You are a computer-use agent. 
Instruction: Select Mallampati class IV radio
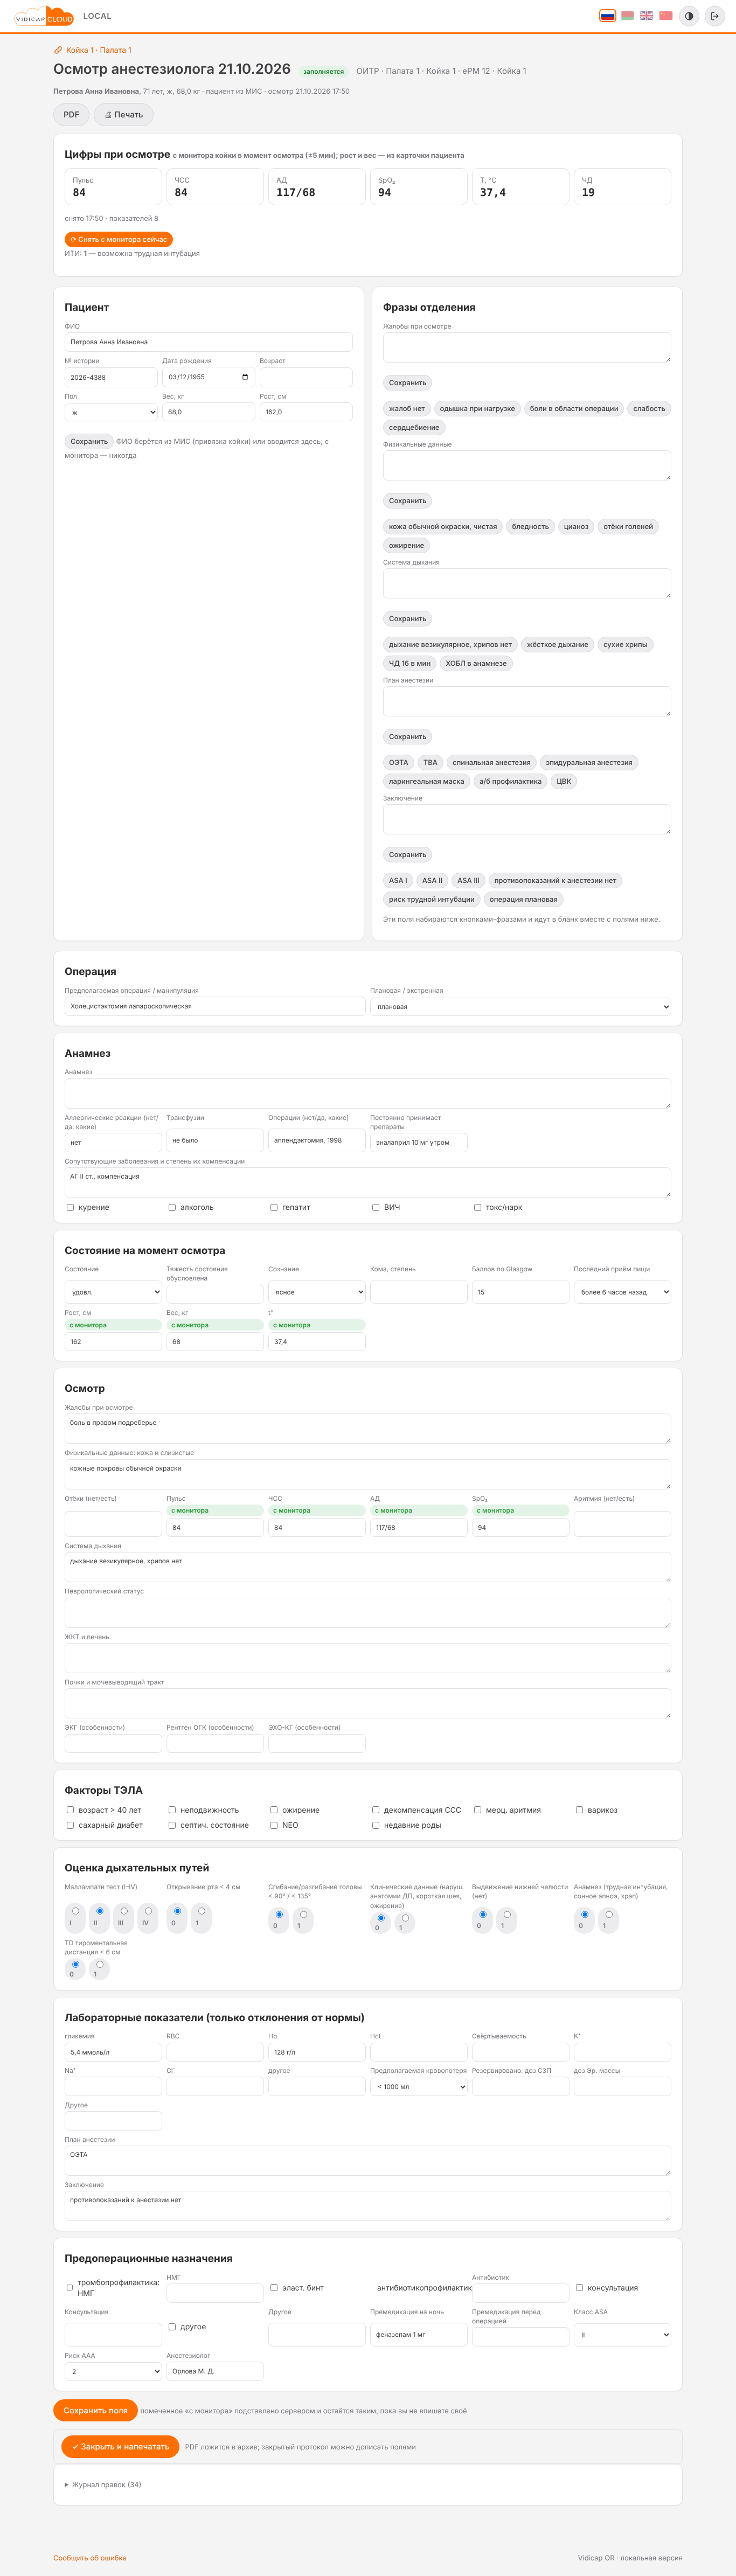click(x=148, y=1911)
